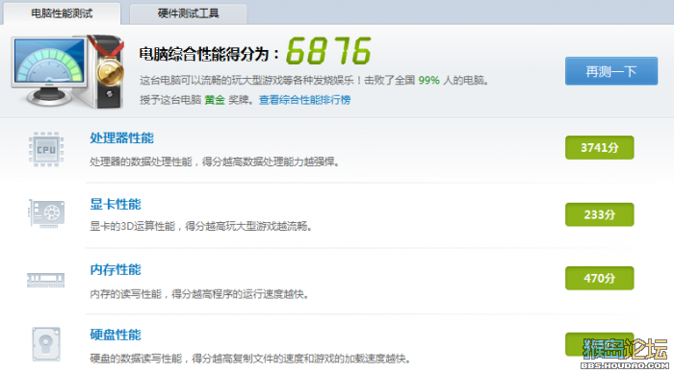Click the CPU processor icon
This screenshot has width=674, height=374.
coord(46,149)
